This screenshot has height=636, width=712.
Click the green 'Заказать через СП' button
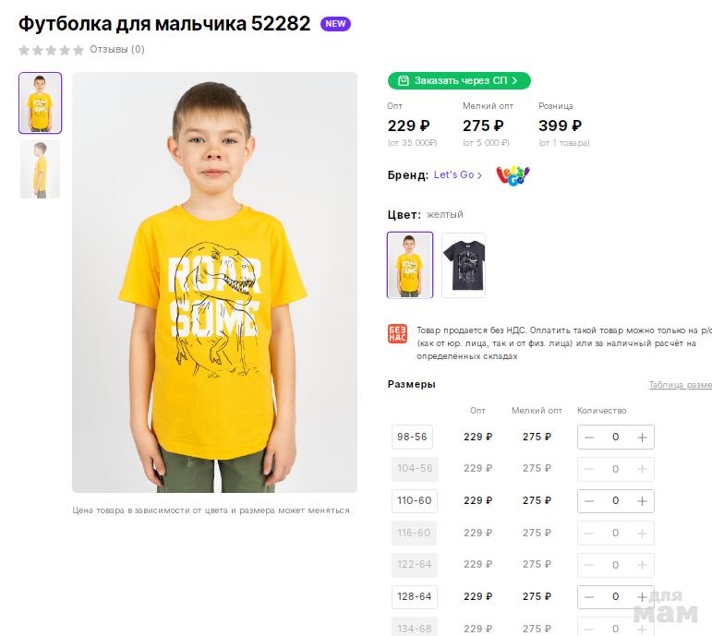(x=459, y=81)
